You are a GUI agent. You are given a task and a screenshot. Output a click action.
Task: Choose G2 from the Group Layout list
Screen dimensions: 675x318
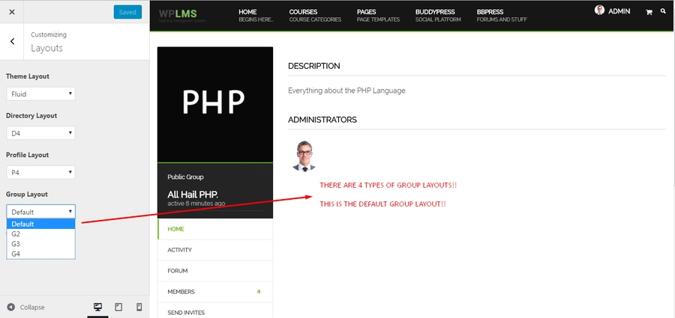pyautogui.click(x=41, y=234)
